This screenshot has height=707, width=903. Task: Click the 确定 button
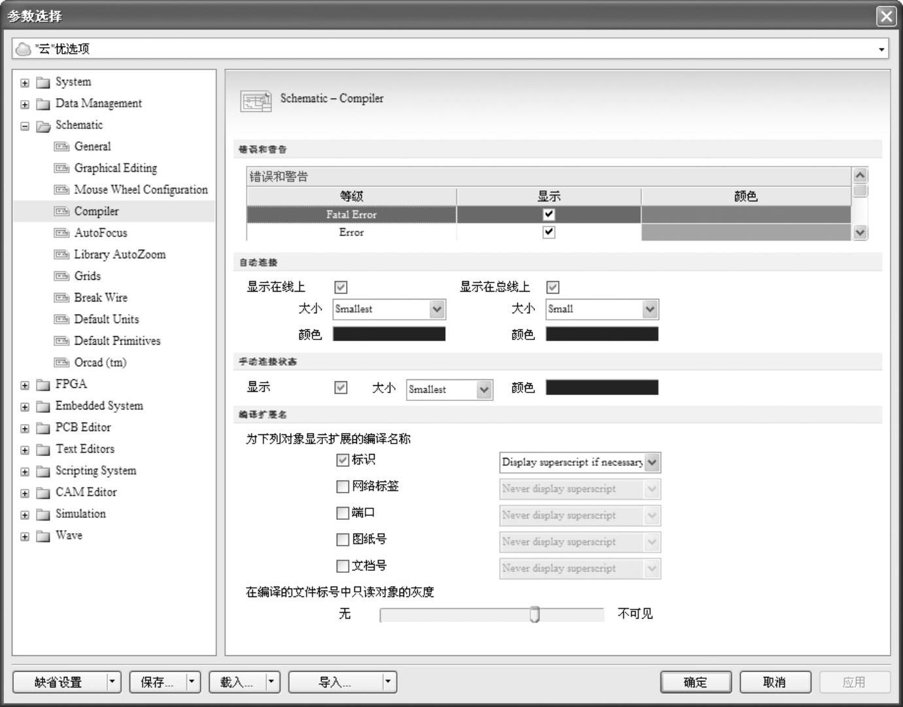coord(696,682)
